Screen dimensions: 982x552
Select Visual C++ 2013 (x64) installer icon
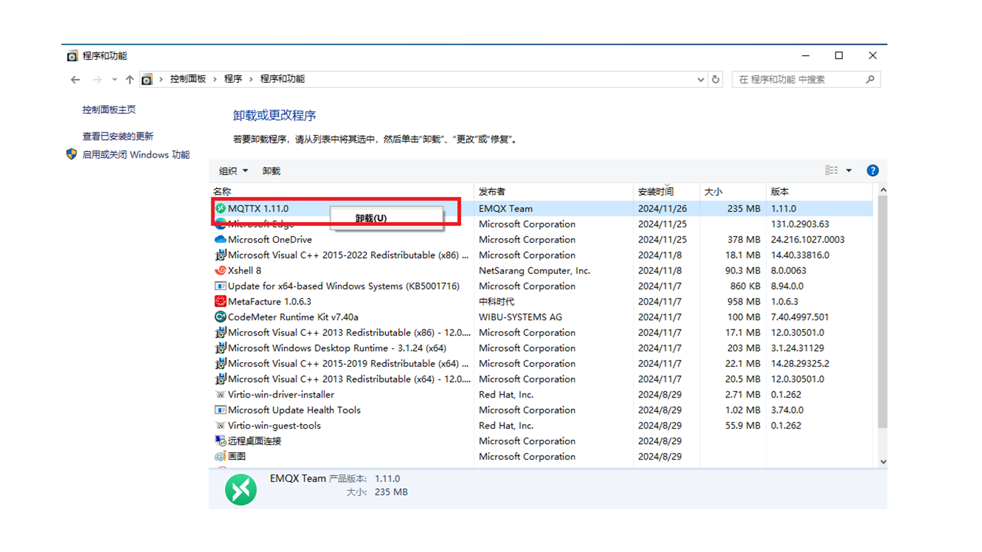[x=220, y=379]
